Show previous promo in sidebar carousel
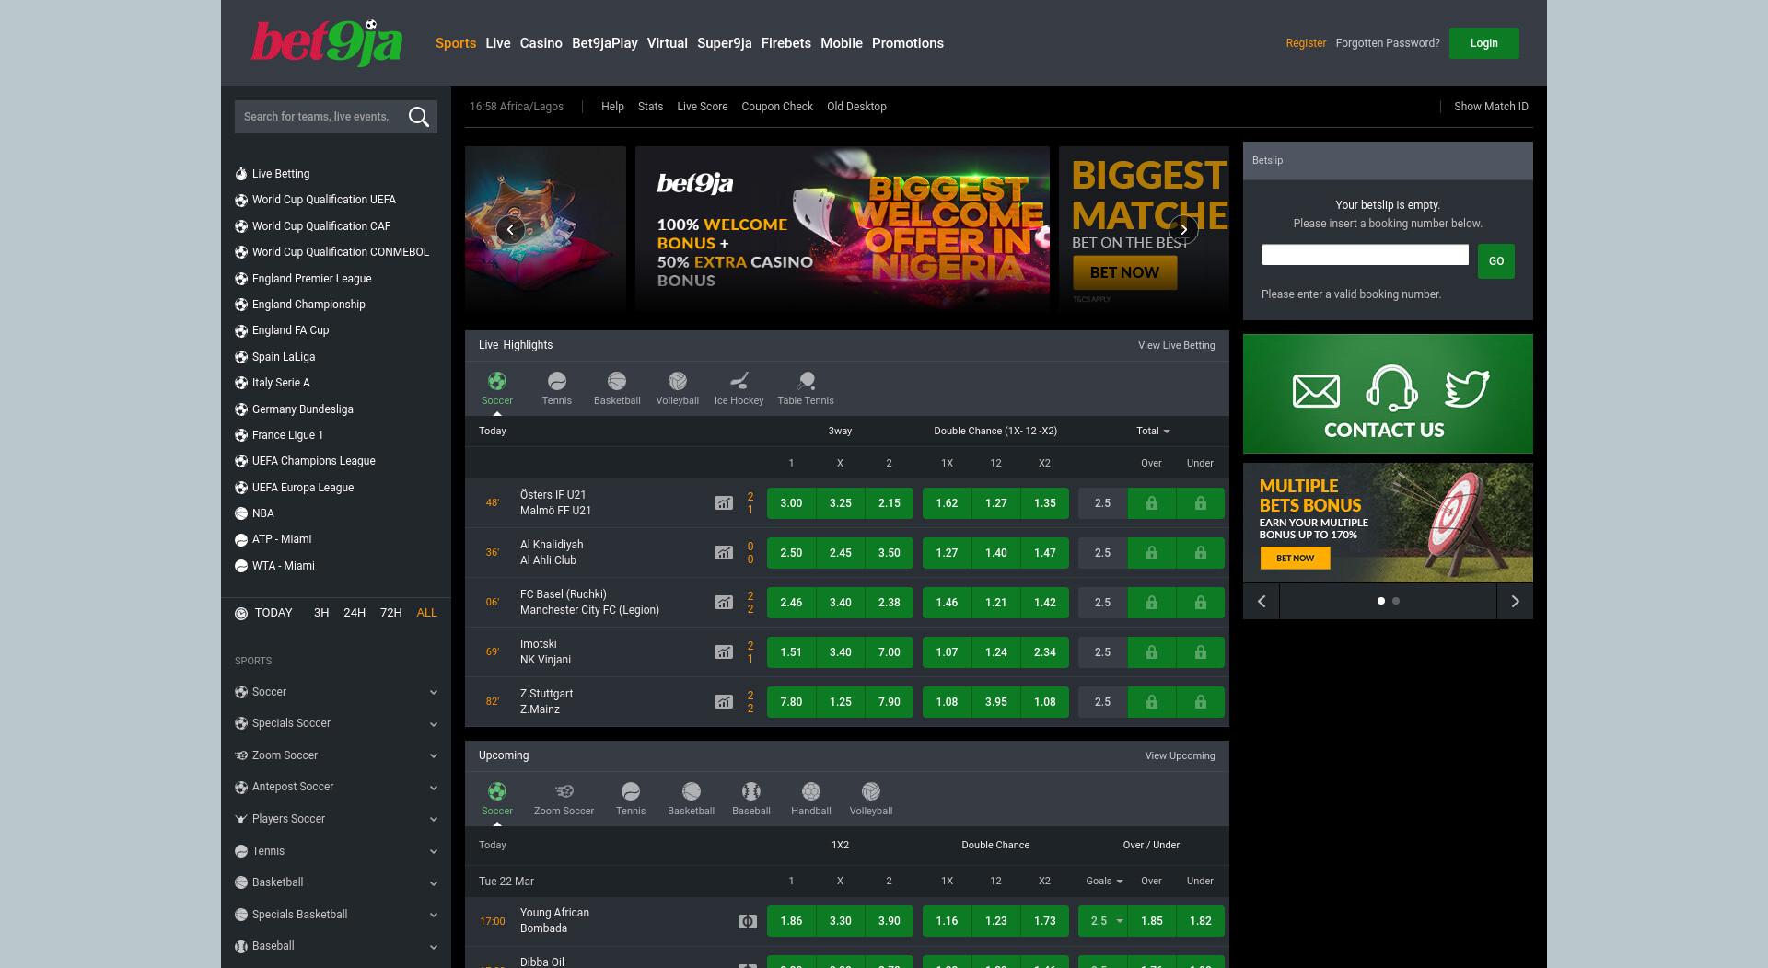Screen dimensions: 1768x968 1262,601
